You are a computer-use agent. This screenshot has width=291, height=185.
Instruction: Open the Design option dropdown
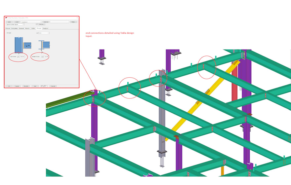(x=44, y=33)
